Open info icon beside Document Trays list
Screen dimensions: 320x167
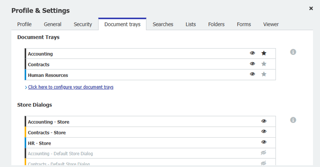293,52
